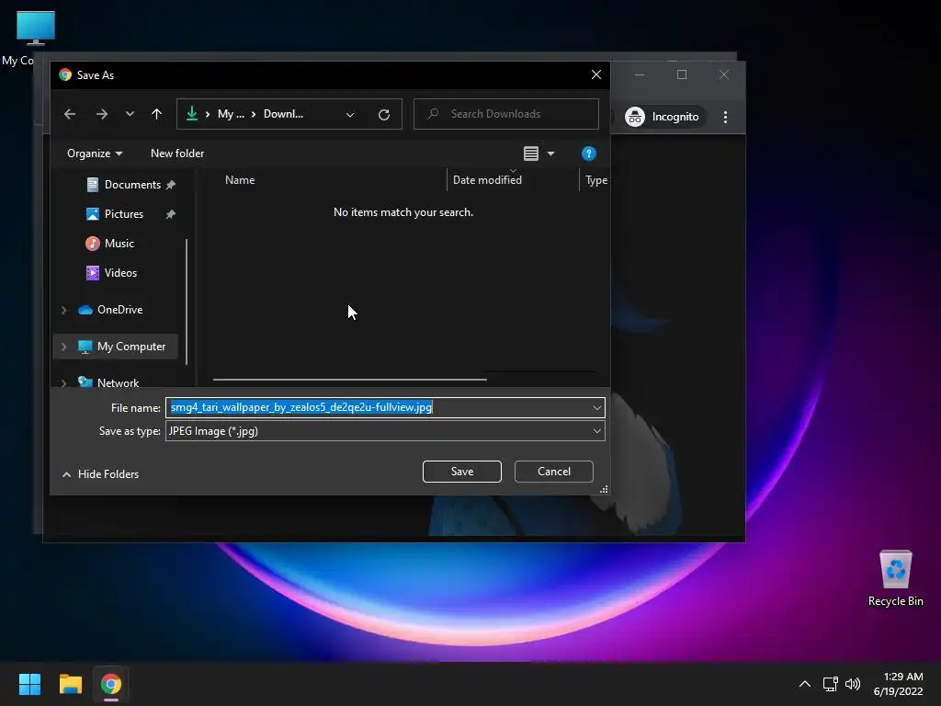Click the horizontal scrollbar in file list
This screenshot has width=941, height=706.
pyautogui.click(x=349, y=380)
